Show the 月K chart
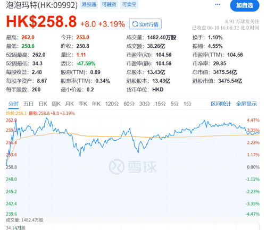 pos(69,104)
